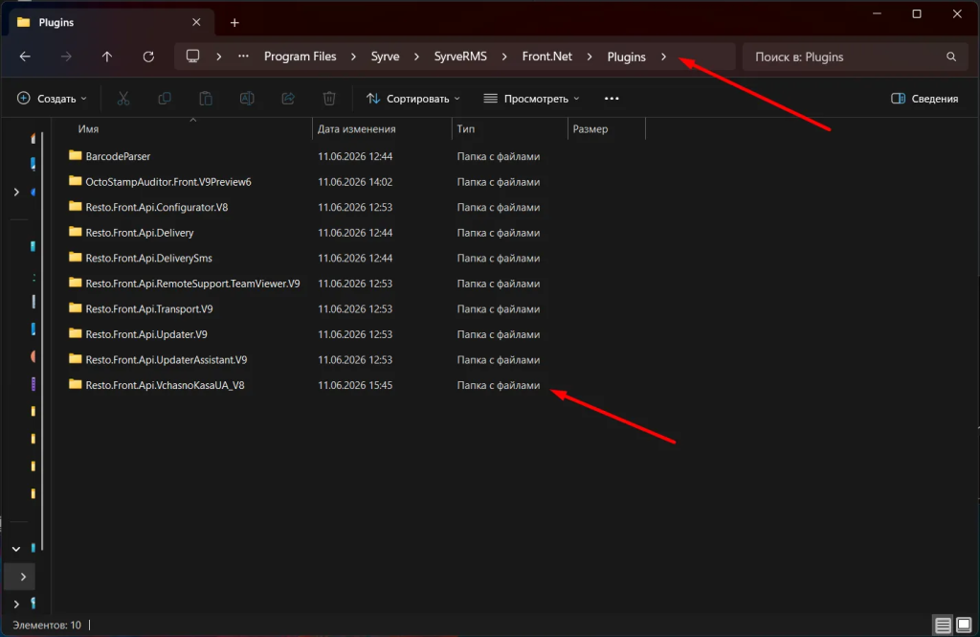Go back using the back arrow
The height and width of the screenshot is (637, 980).
(x=25, y=57)
